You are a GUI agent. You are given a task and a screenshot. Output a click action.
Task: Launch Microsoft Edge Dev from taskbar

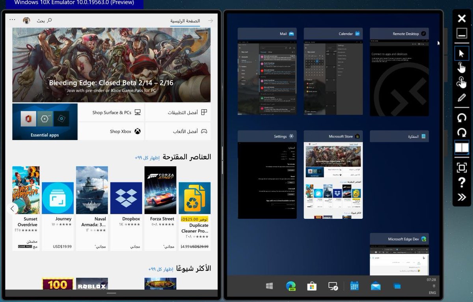pyautogui.click(x=291, y=286)
